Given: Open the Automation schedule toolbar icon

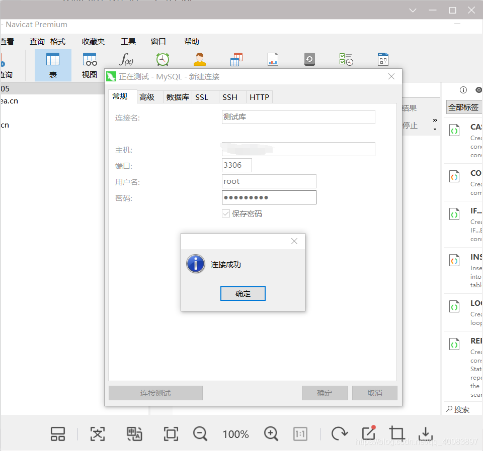Looking at the screenshot, I should [x=346, y=59].
